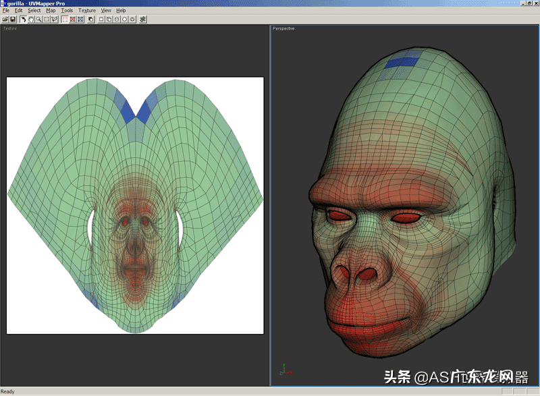This screenshot has height=396, width=540.
Task: Click the Save disk icon
Action: 13,20
